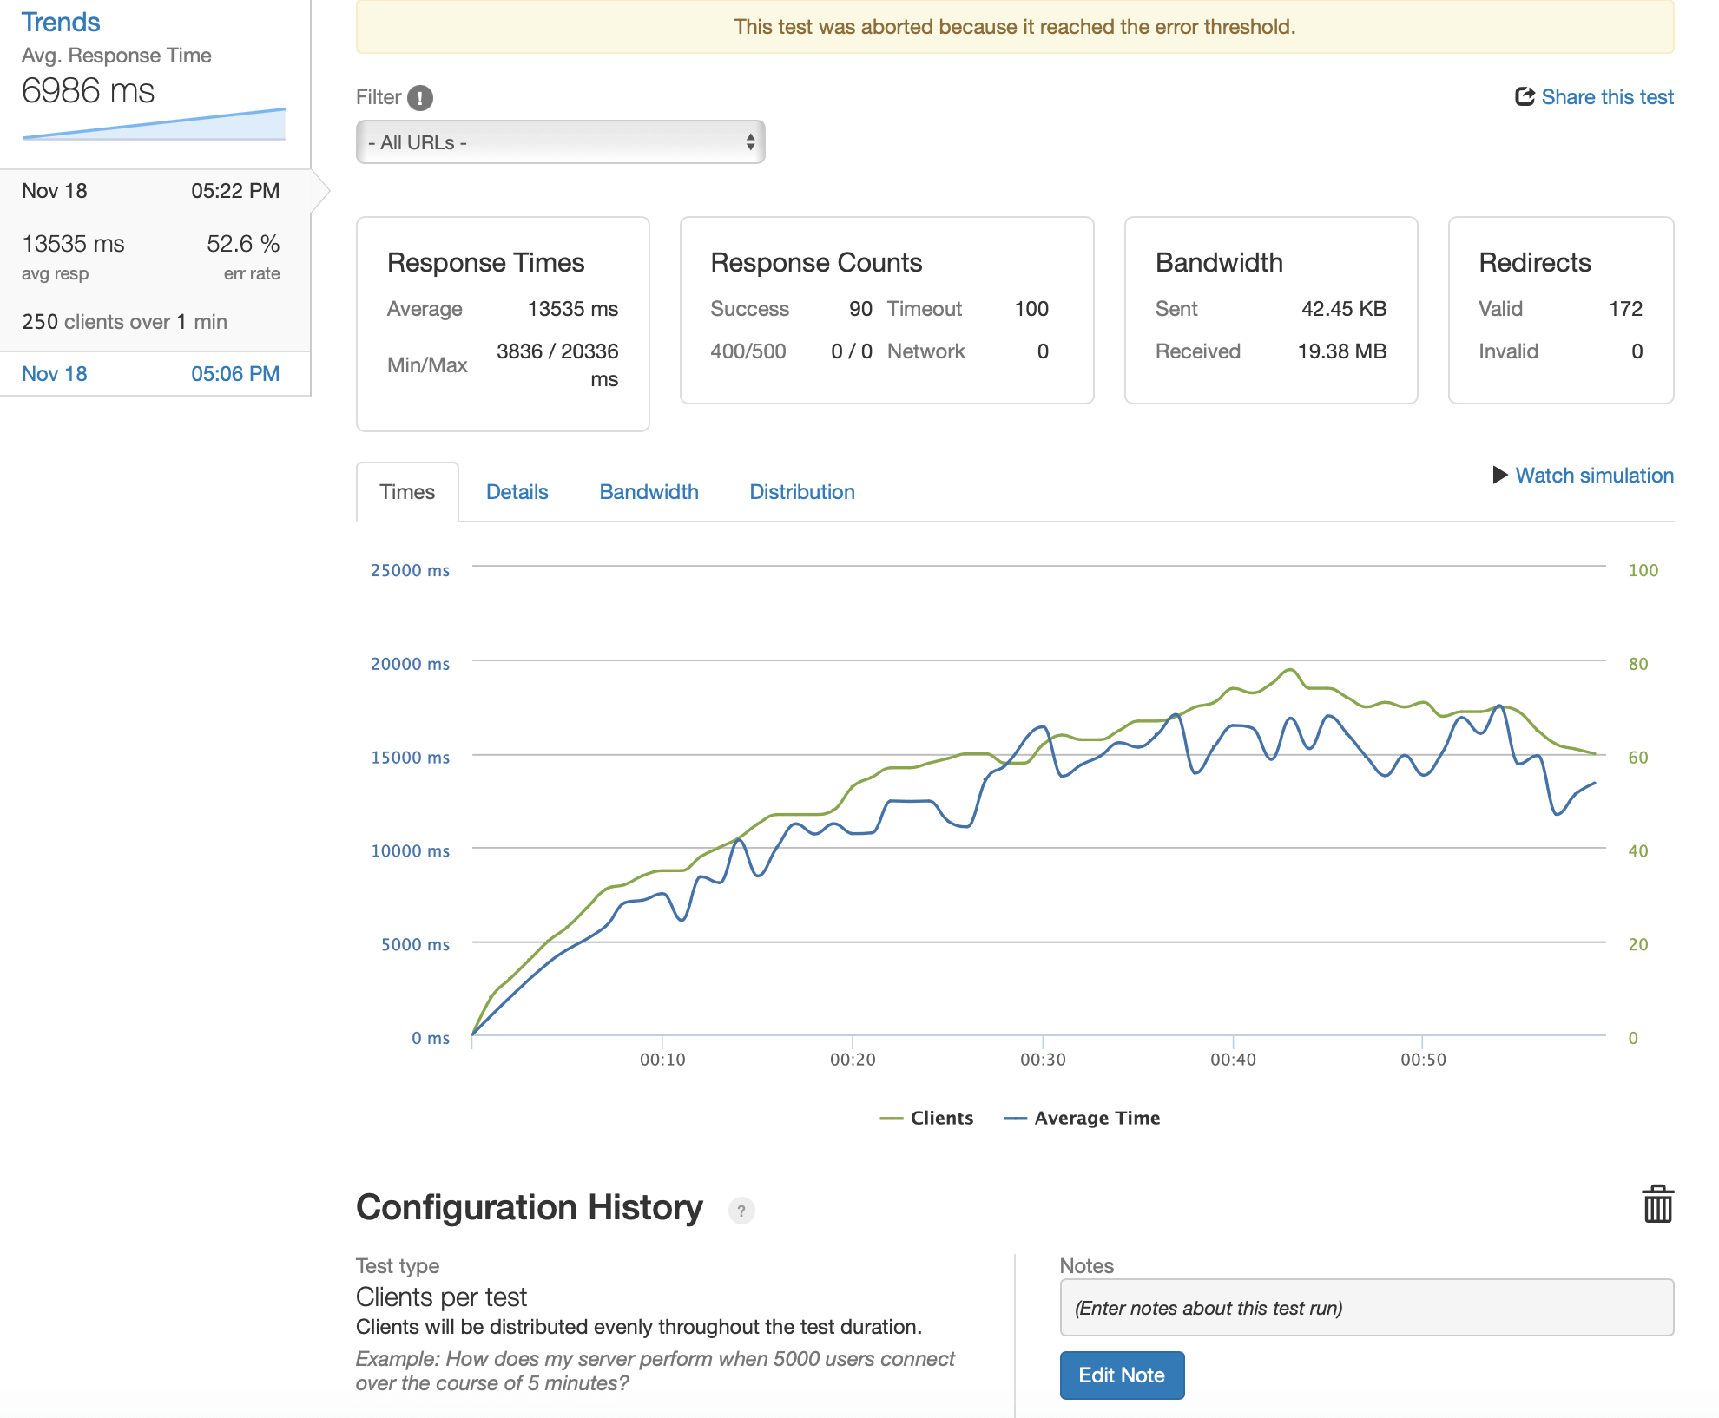1719x1418 pixels.
Task: Open the Trends heading link
Action: pyautogui.click(x=61, y=22)
